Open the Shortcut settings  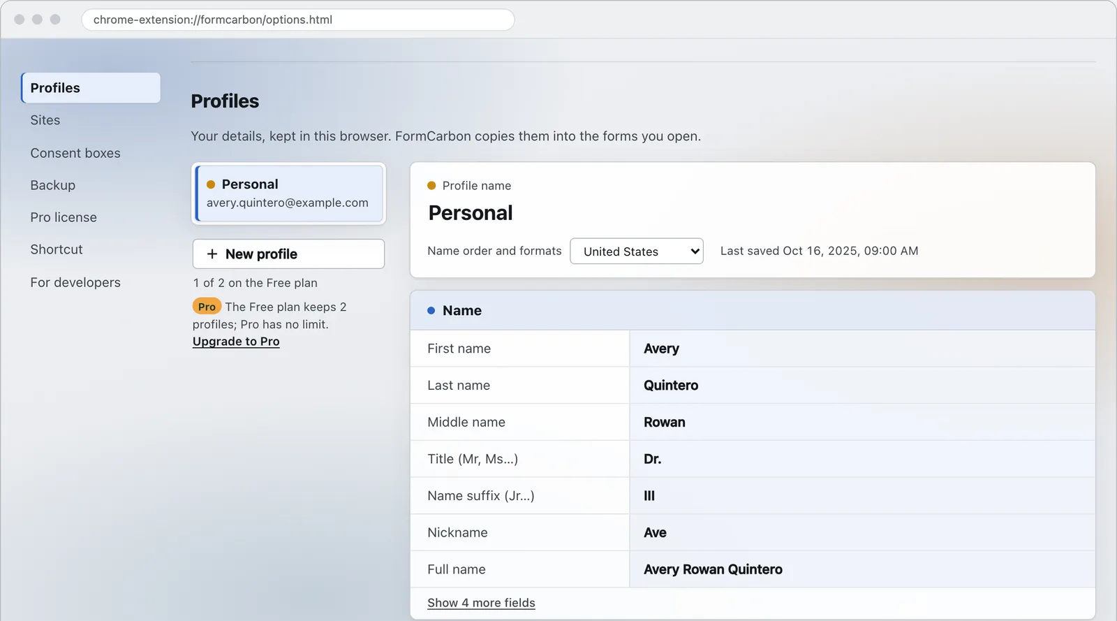tap(57, 249)
